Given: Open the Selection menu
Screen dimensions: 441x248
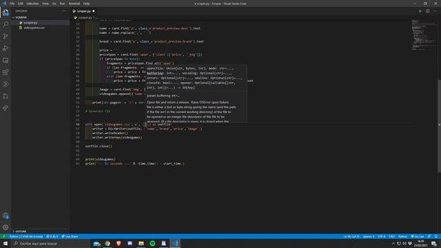Looking at the screenshot, I should 32,3.
